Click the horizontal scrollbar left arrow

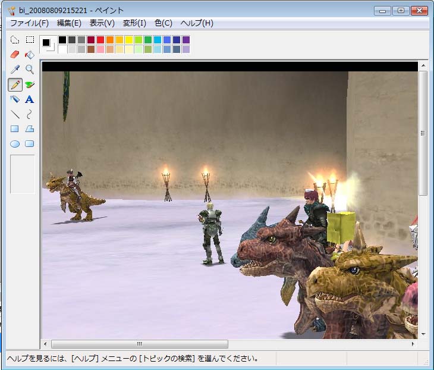[45, 344]
